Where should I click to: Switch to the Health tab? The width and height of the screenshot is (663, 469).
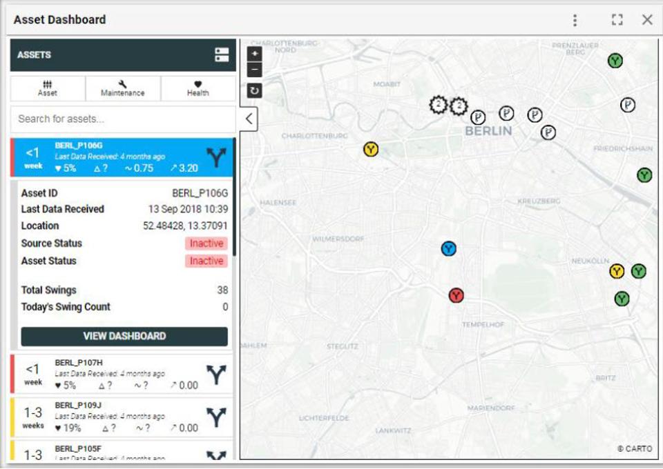(x=198, y=88)
